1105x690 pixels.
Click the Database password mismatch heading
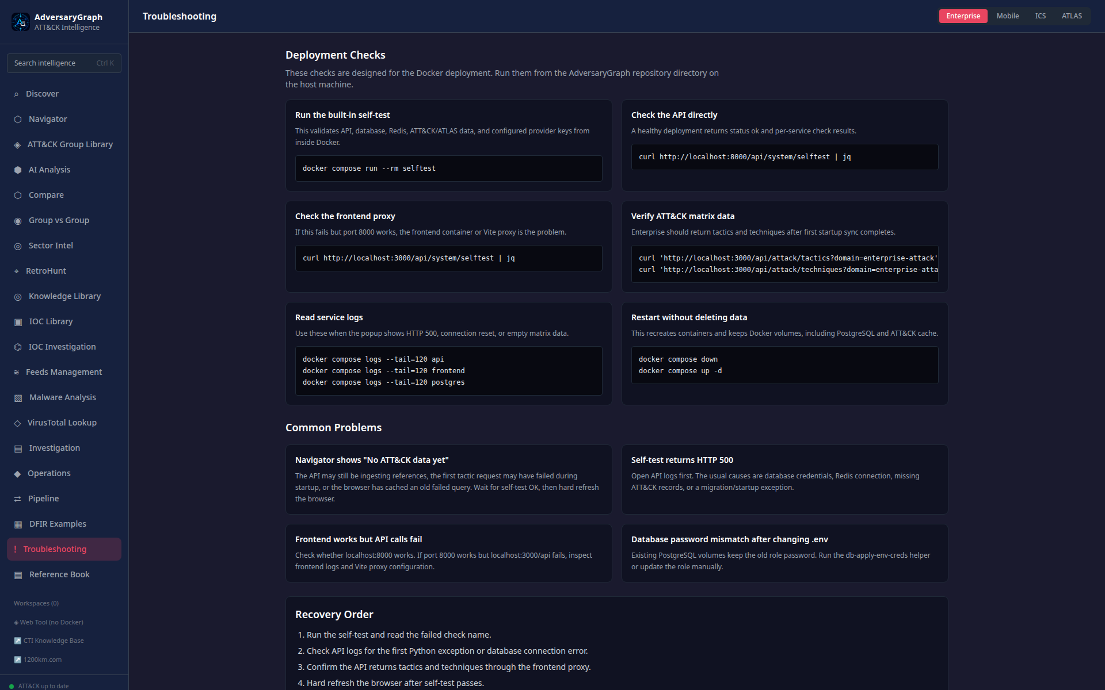(x=730, y=539)
